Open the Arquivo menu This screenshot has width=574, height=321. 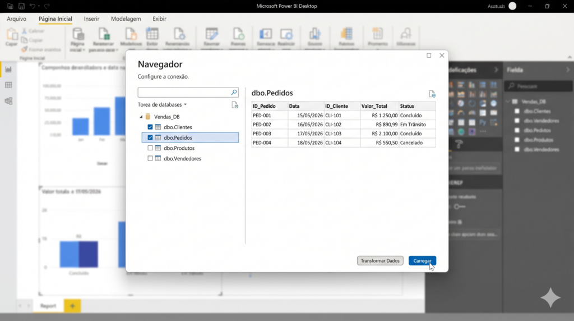(x=16, y=19)
